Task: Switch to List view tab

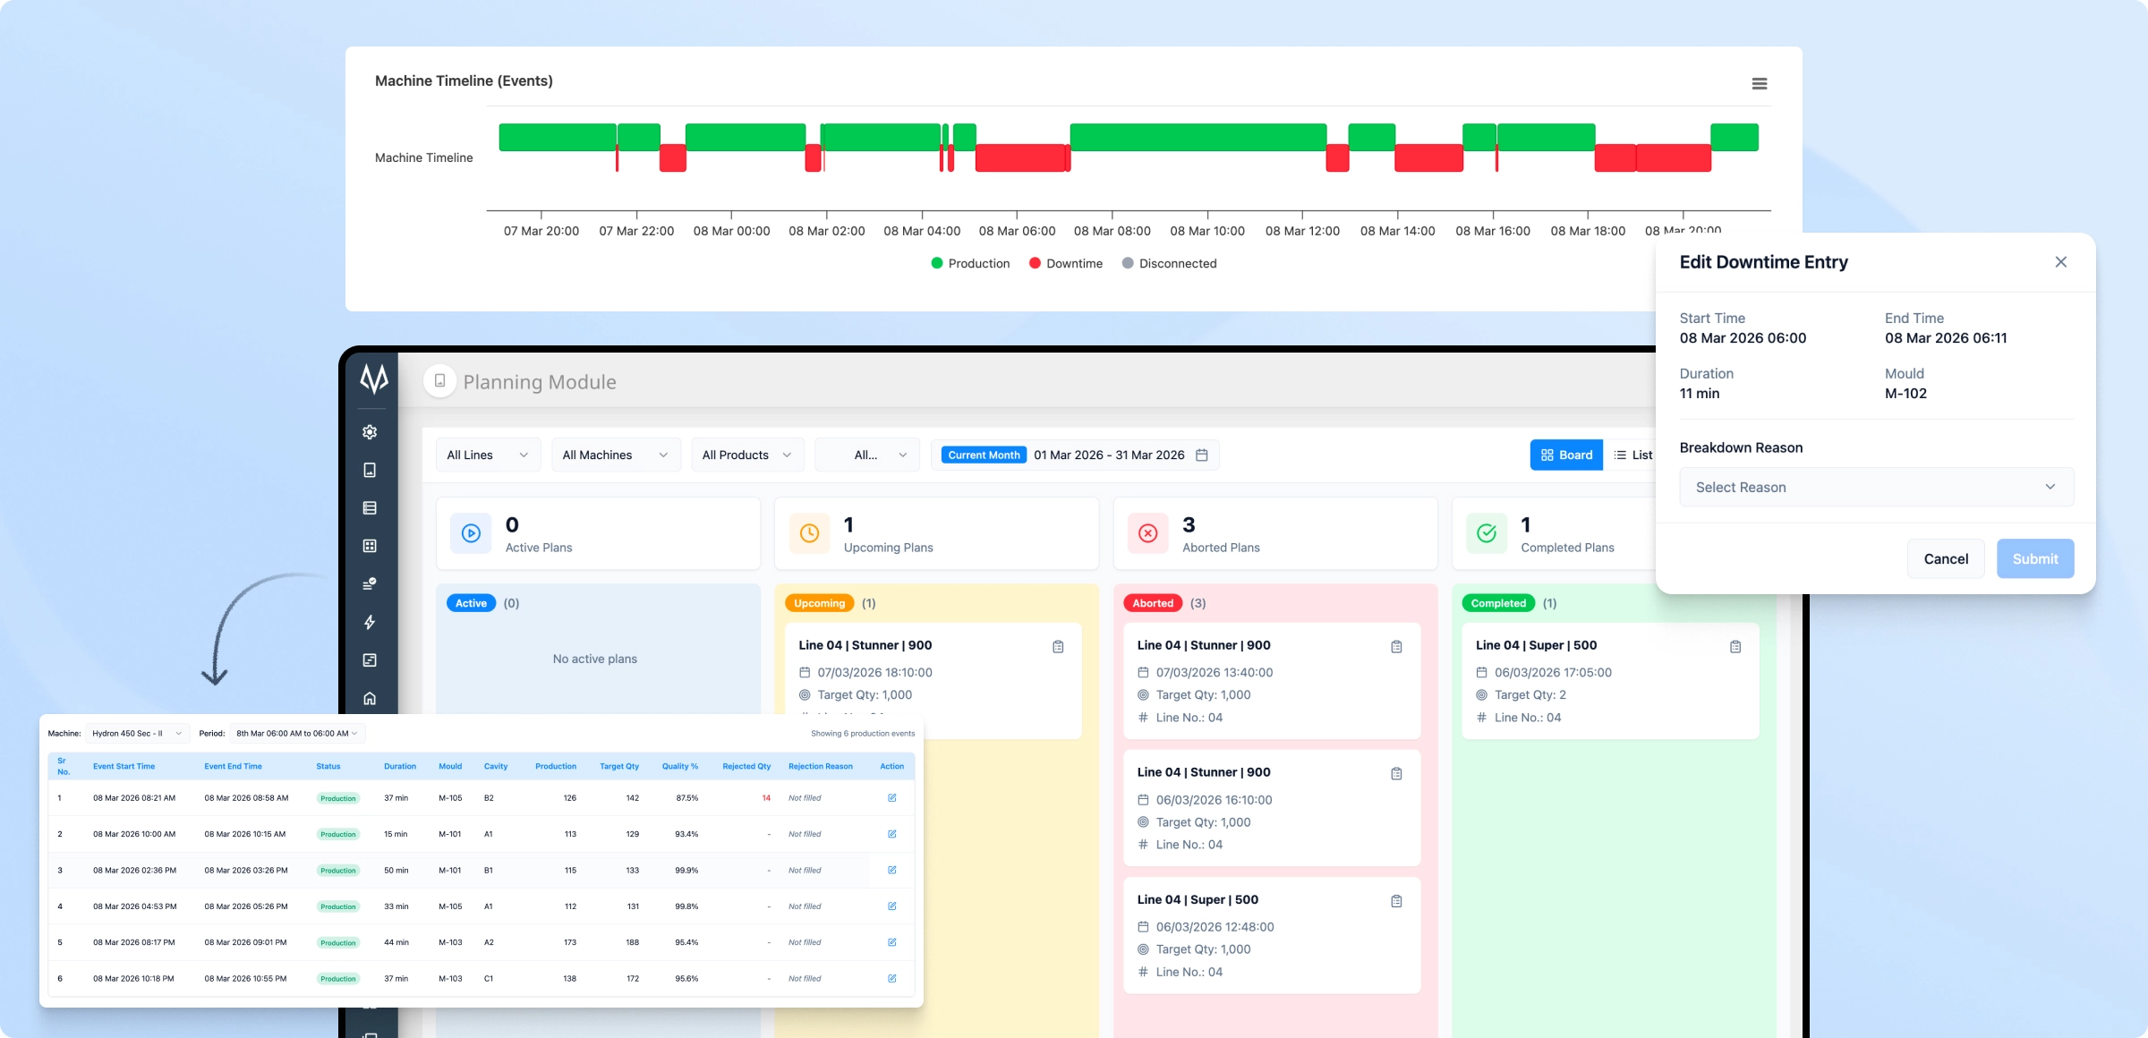Action: point(1633,455)
